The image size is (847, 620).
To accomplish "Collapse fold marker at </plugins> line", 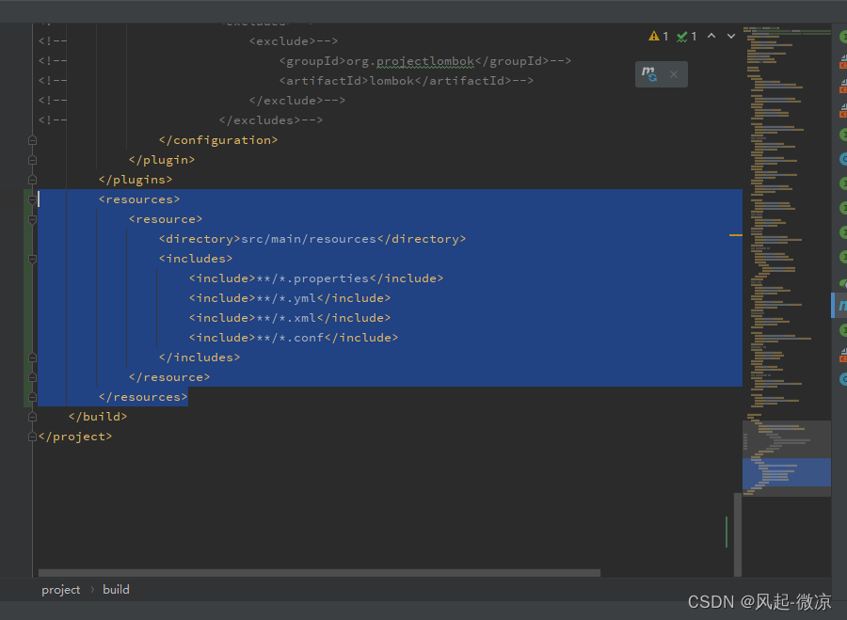I will tap(32, 180).
